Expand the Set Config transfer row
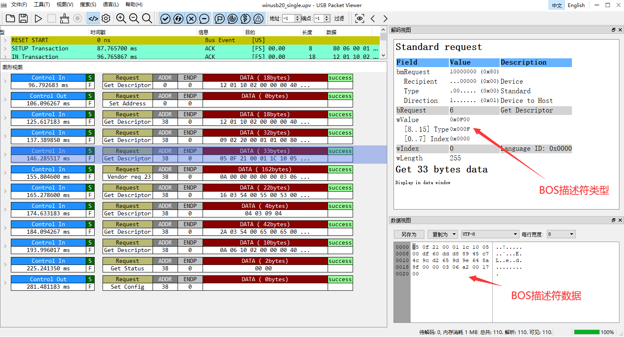The width and height of the screenshot is (624, 337). [x=5, y=283]
